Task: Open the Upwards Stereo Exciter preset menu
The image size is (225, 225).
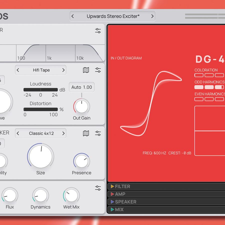Action: pos(113,16)
